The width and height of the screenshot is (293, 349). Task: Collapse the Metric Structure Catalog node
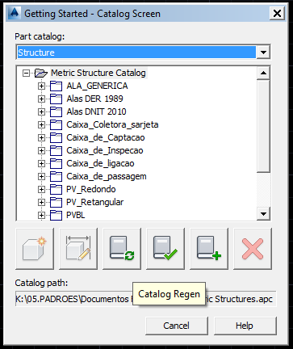pos(26,73)
